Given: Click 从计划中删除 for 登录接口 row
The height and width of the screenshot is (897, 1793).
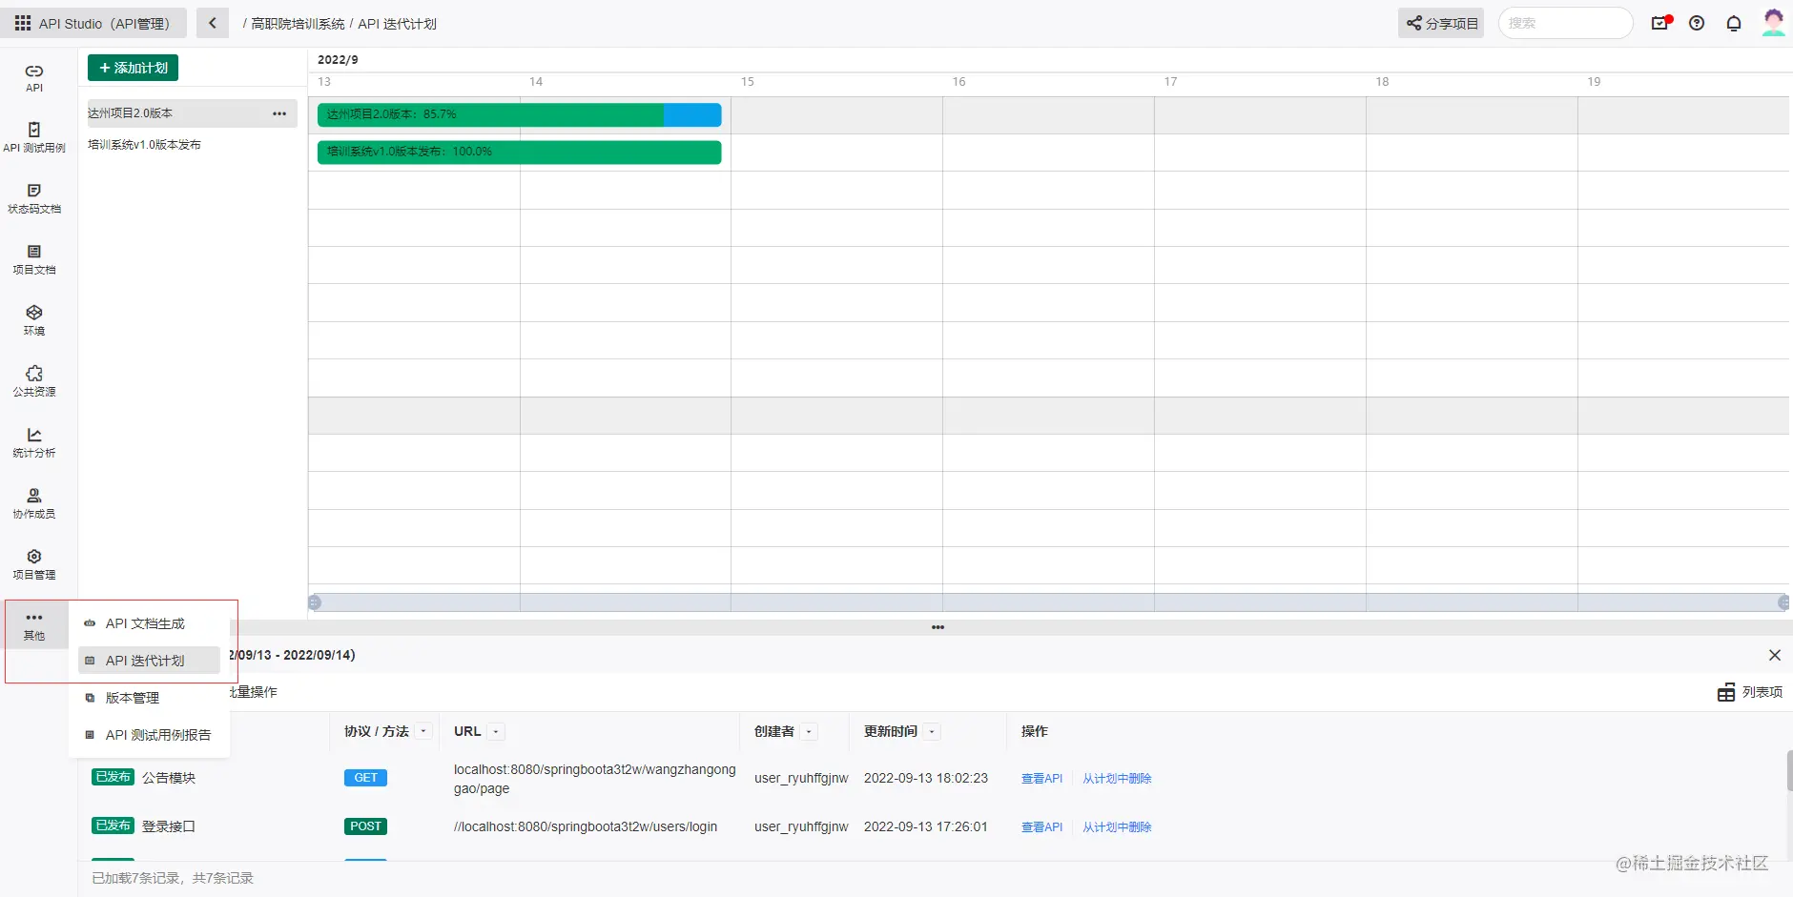Looking at the screenshot, I should click(x=1117, y=827).
